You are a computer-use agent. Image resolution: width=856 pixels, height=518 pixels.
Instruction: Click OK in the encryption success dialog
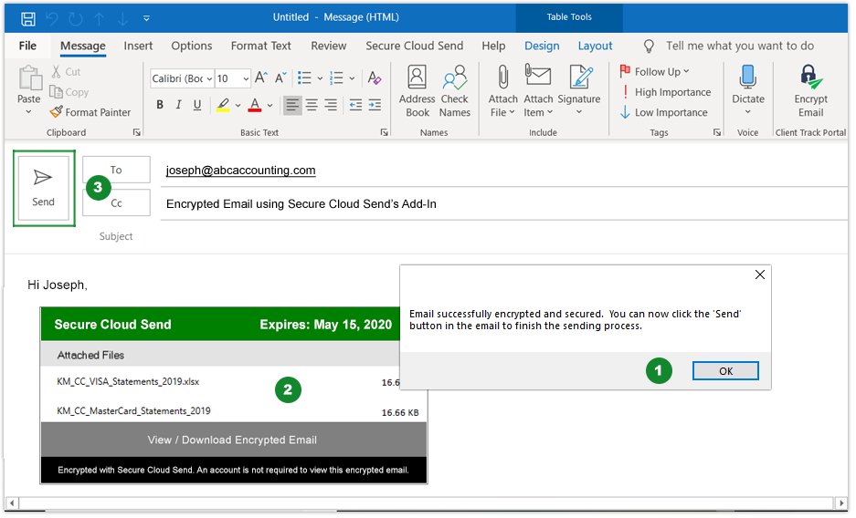pos(725,371)
